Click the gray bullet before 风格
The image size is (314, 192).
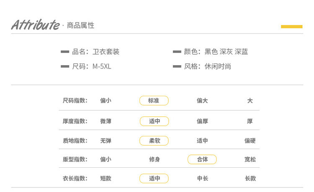pos(177,66)
